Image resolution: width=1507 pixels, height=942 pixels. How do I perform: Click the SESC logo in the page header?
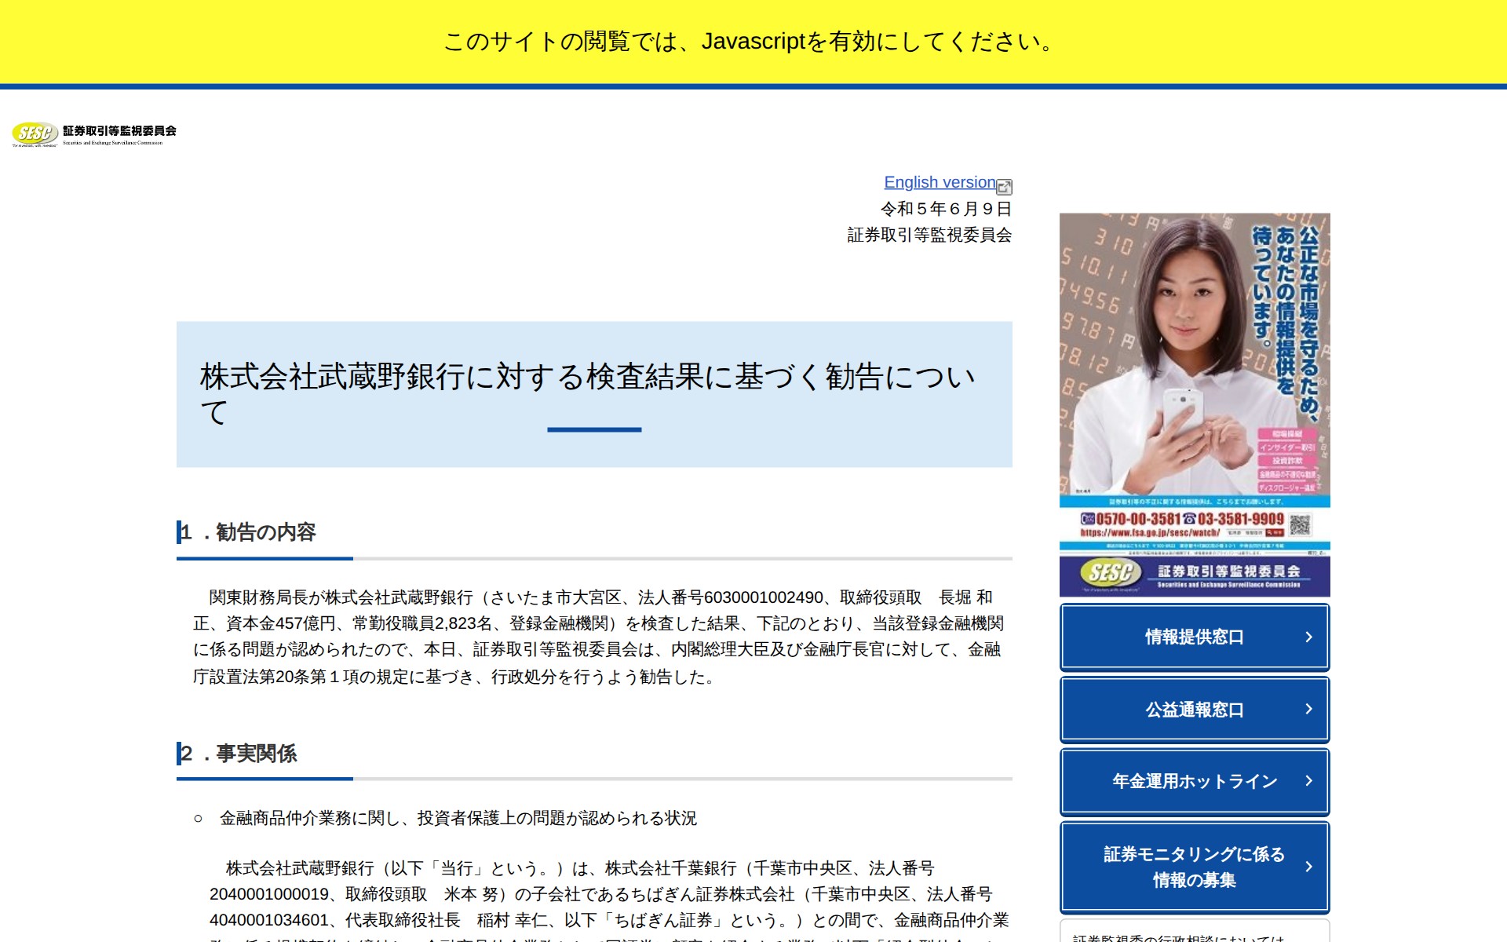(x=35, y=133)
